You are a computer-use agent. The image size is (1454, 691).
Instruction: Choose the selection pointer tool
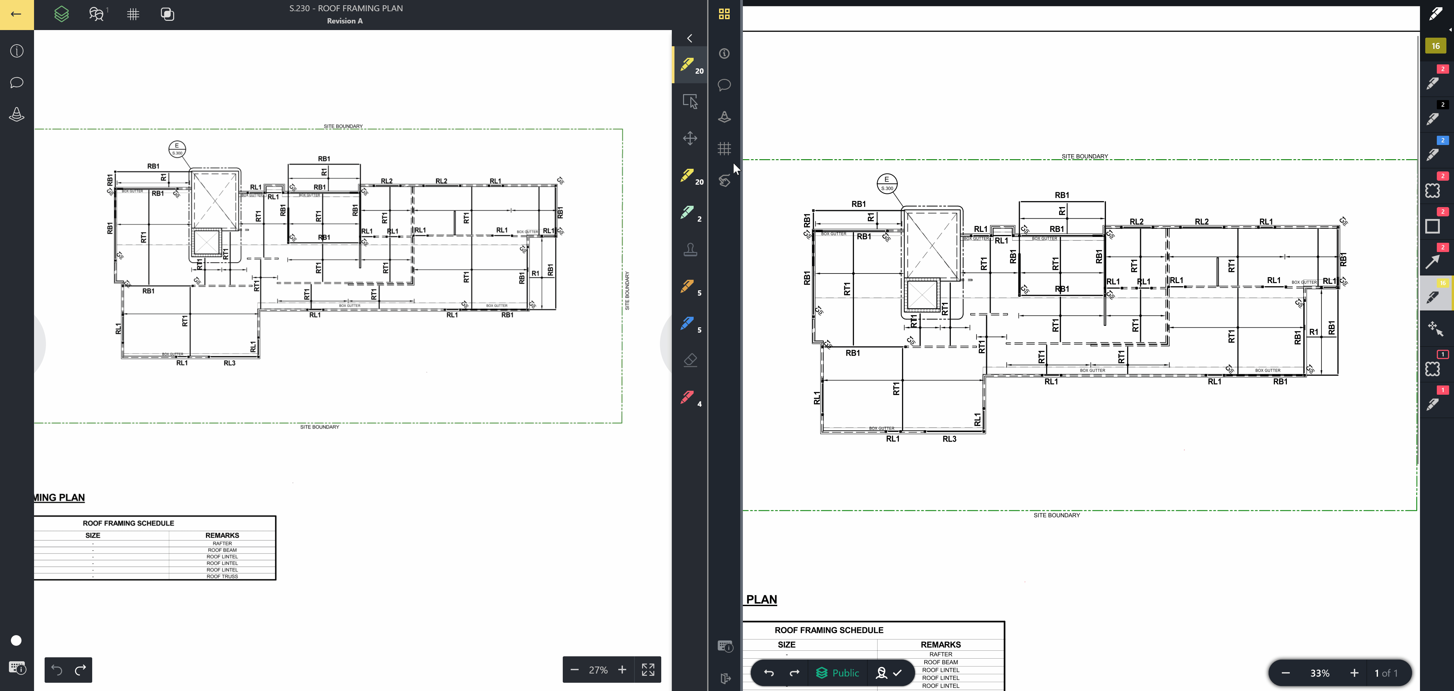(690, 101)
